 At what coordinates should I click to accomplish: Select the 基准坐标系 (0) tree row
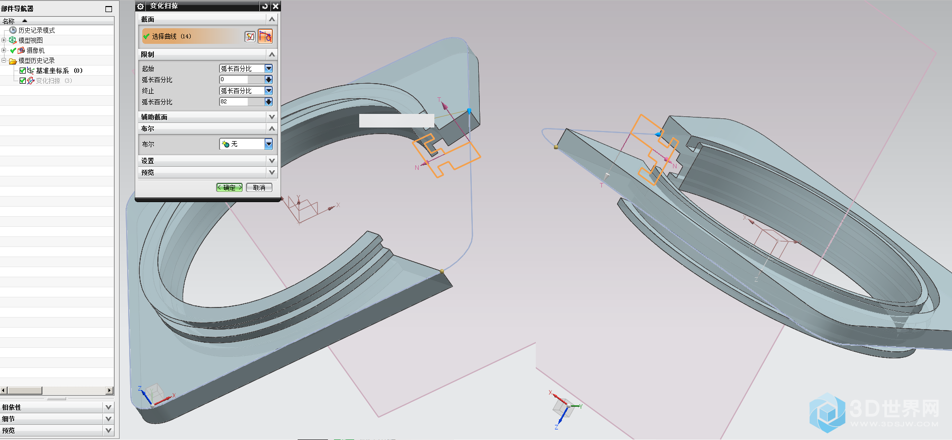coord(57,71)
